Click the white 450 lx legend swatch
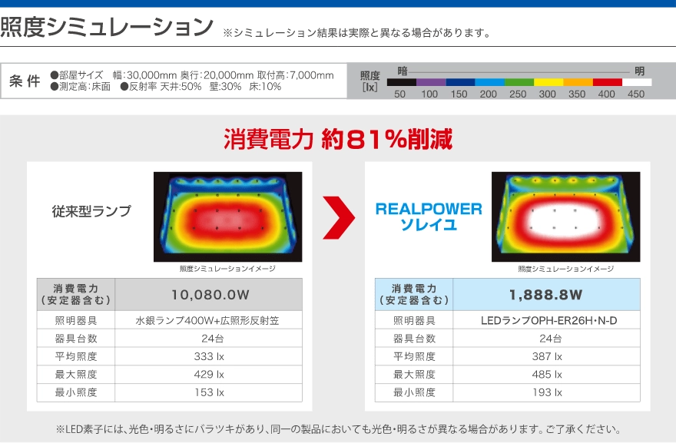The image size is (676, 443). pyautogui.click(x=637, y=81)
